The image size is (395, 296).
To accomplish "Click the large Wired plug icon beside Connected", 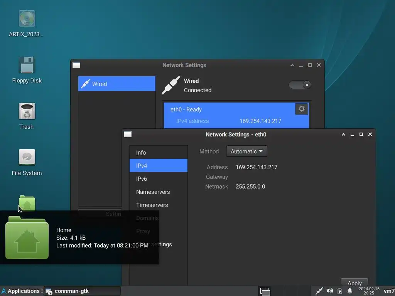I will pyautogui.click(x=171, y=85).
